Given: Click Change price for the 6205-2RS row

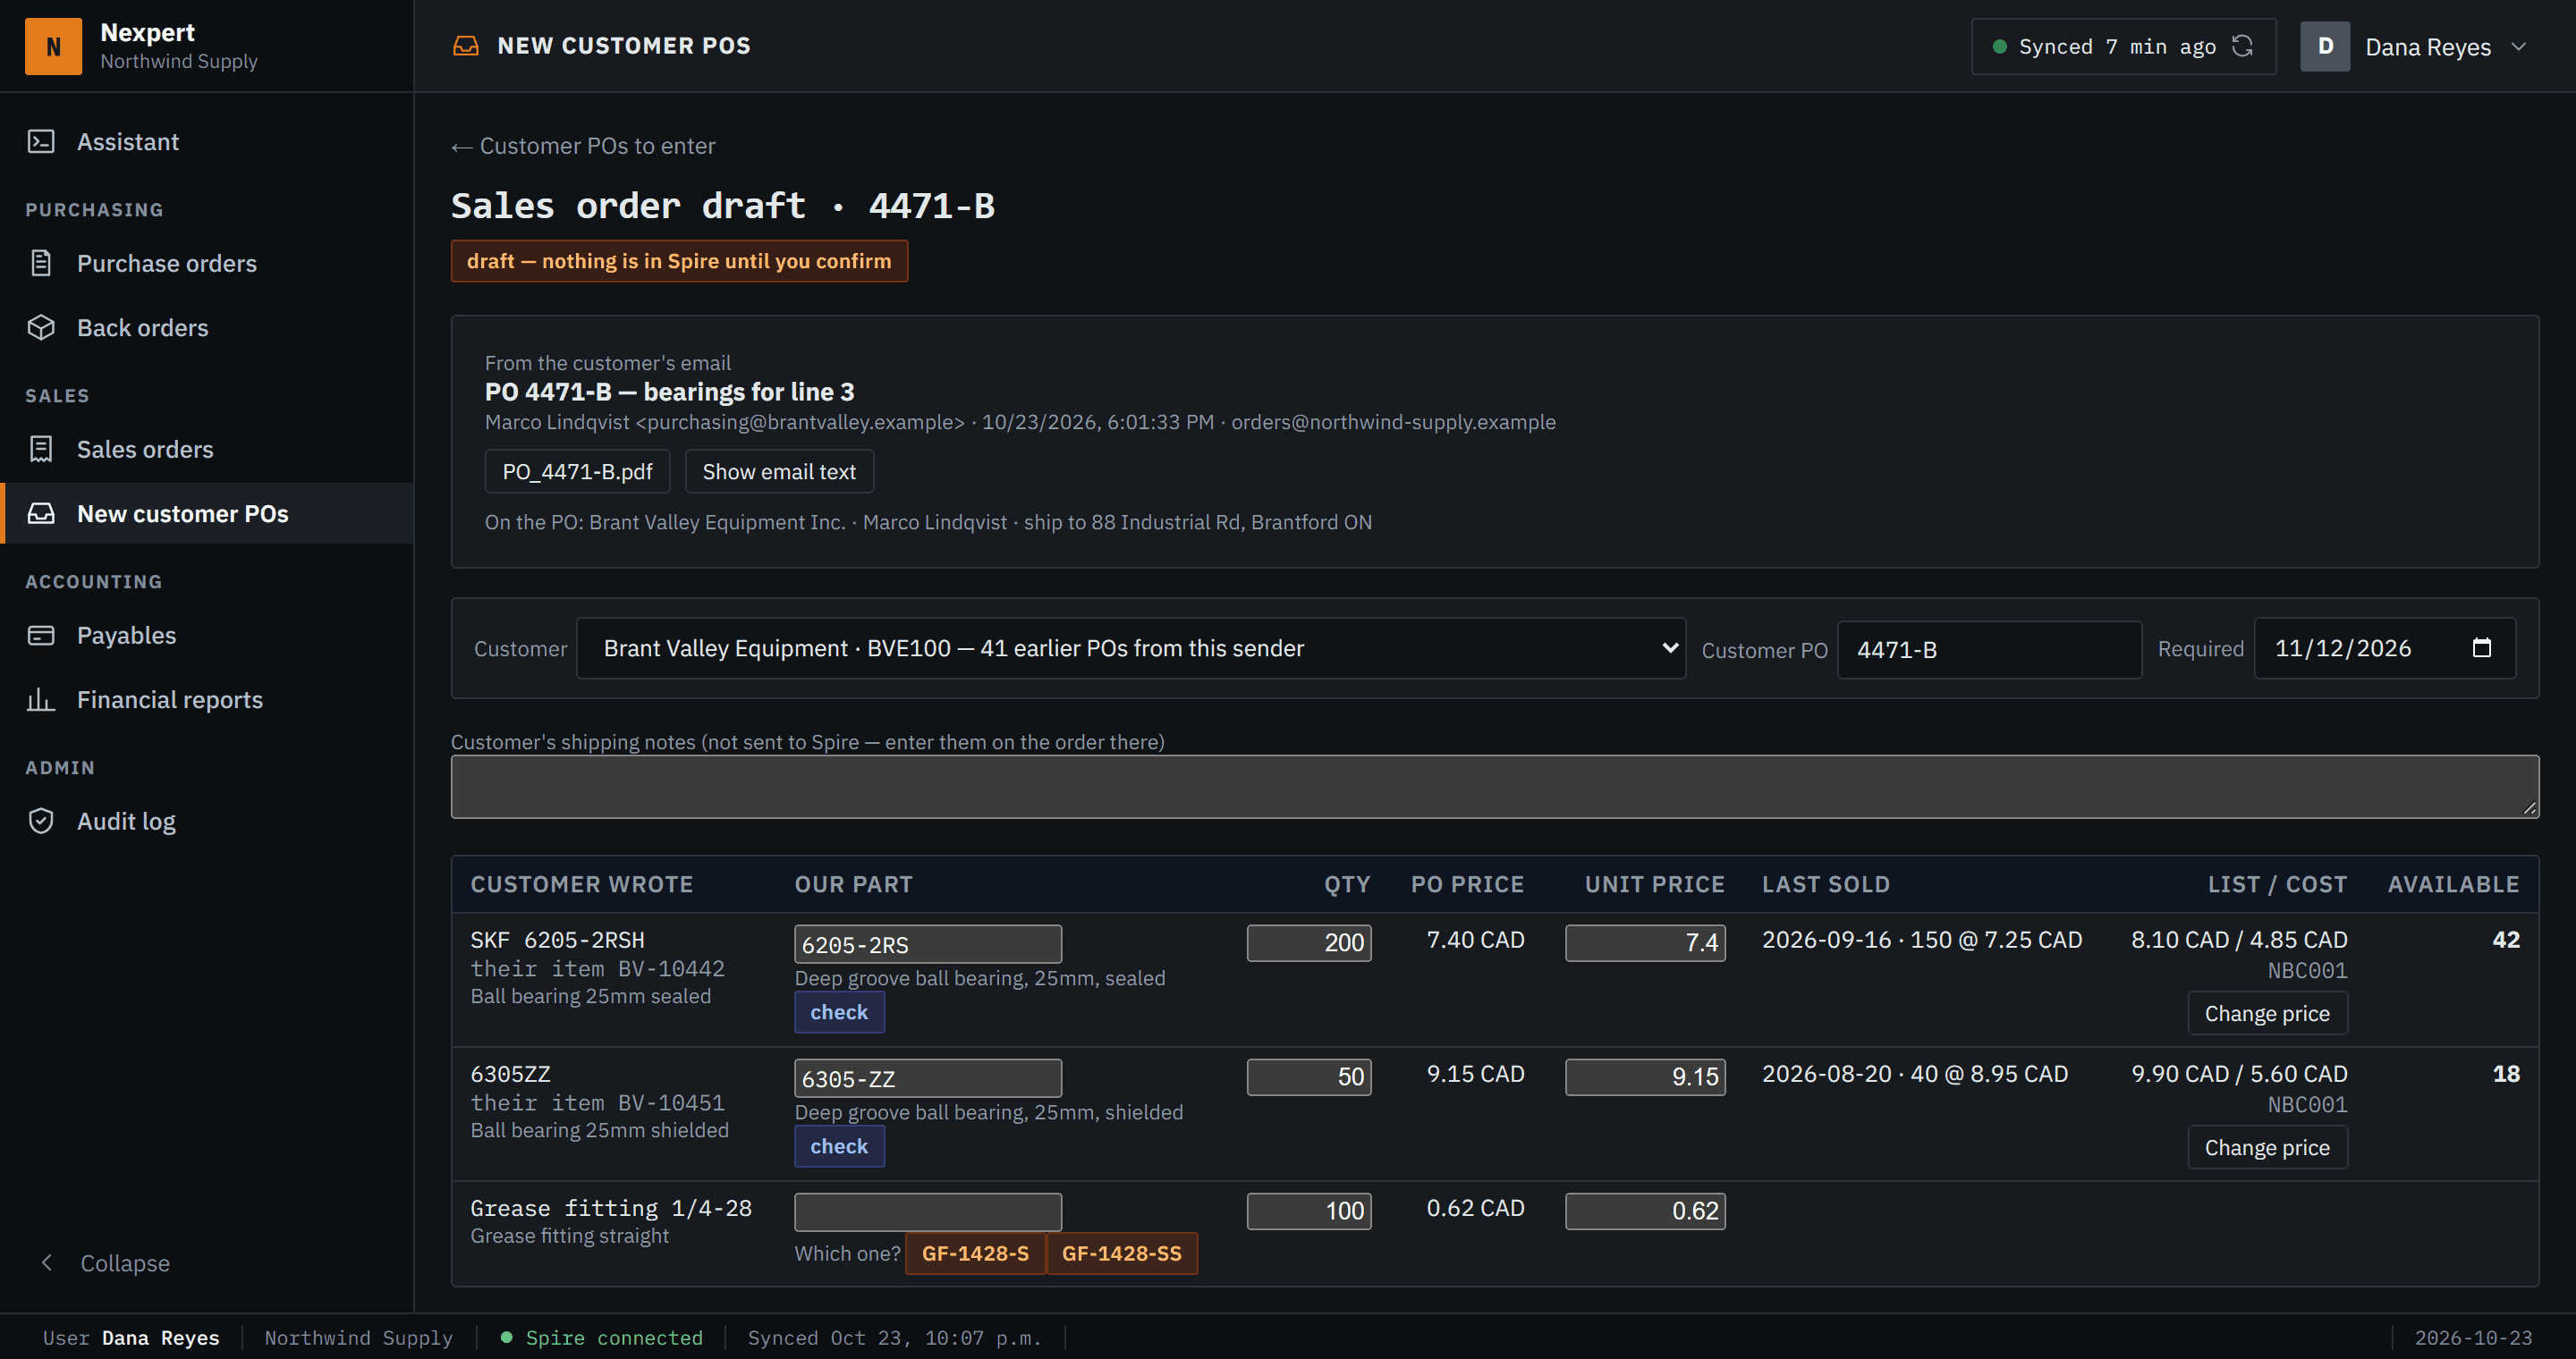Looking at the screenshot, I should click(2266, 1013).
